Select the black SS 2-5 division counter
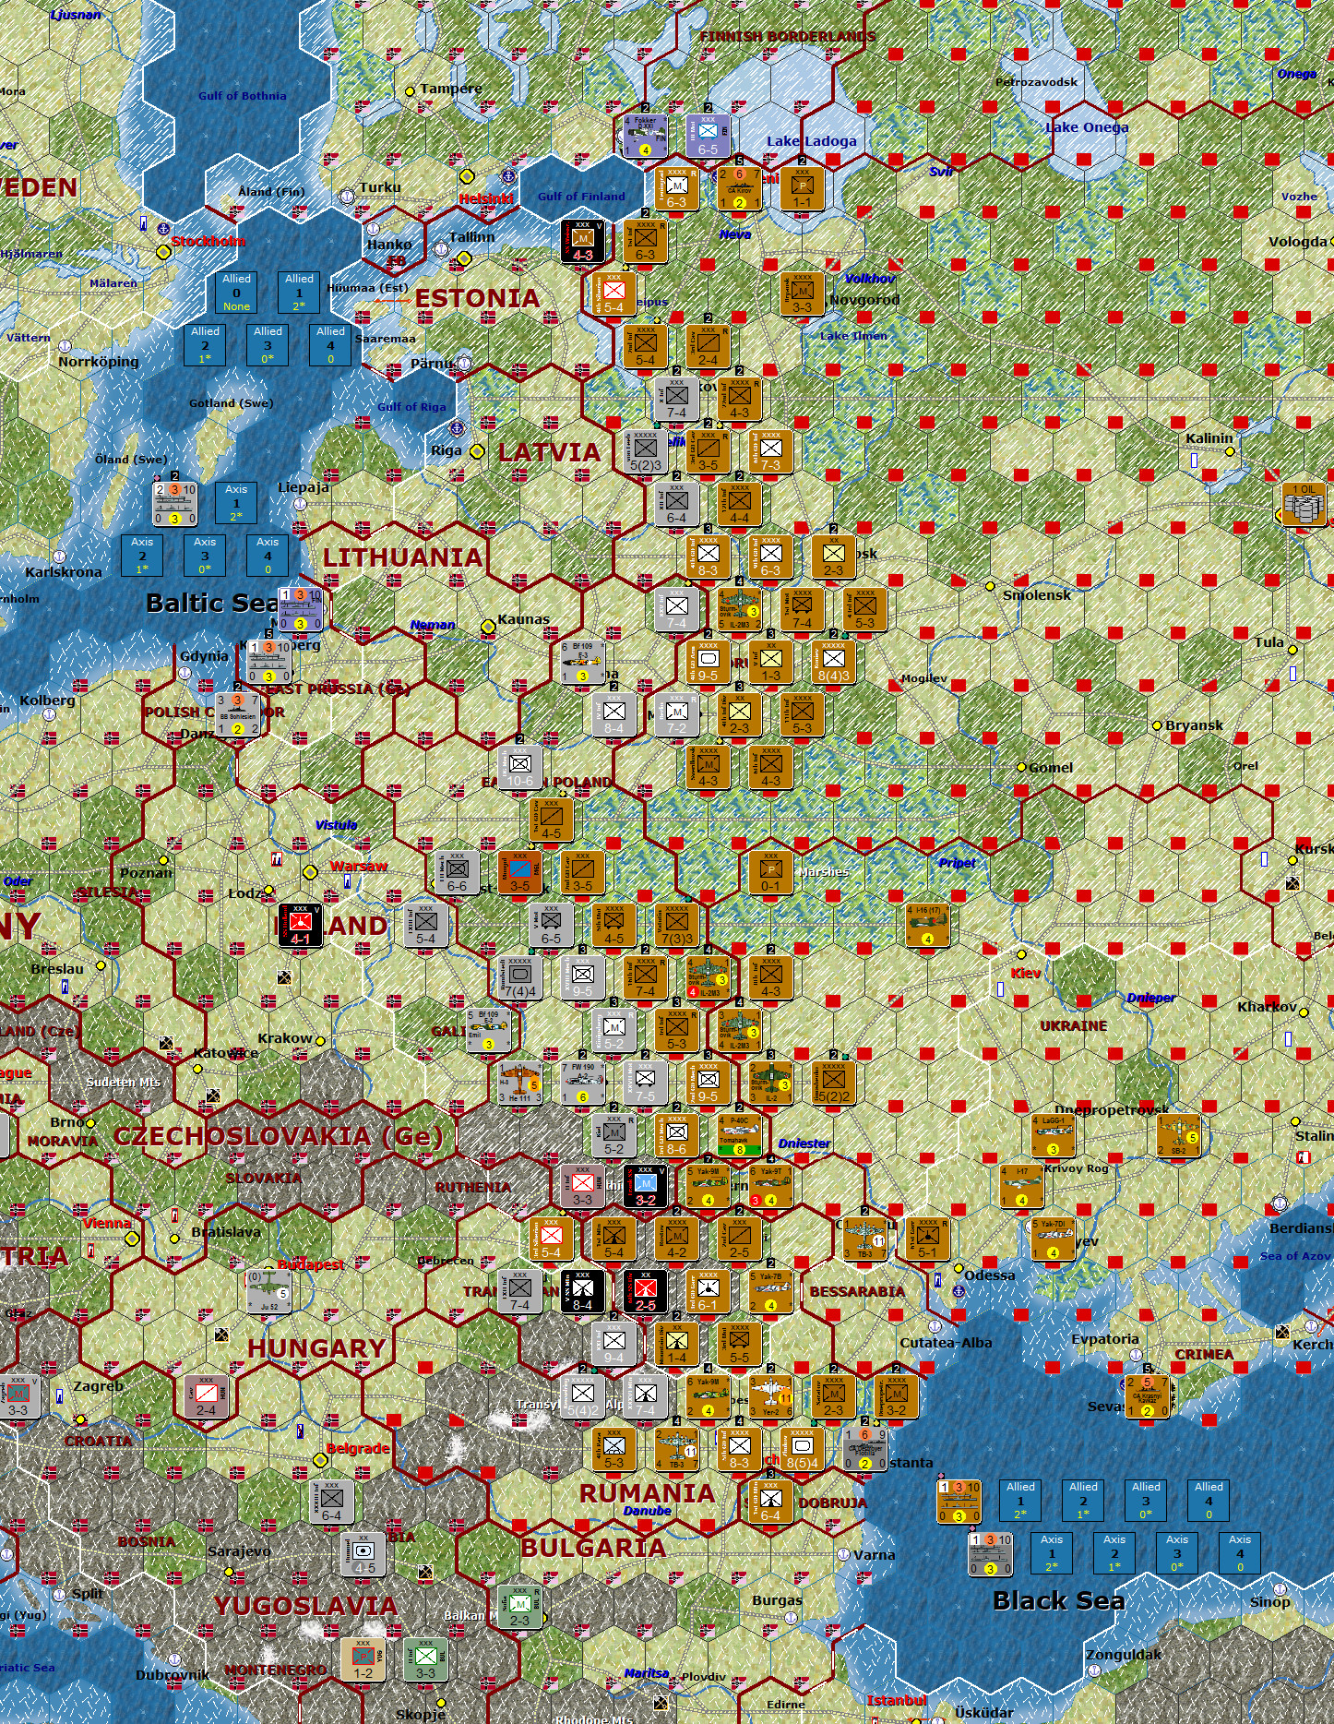1334x1724 pixels. click(x=645, y=1292)
